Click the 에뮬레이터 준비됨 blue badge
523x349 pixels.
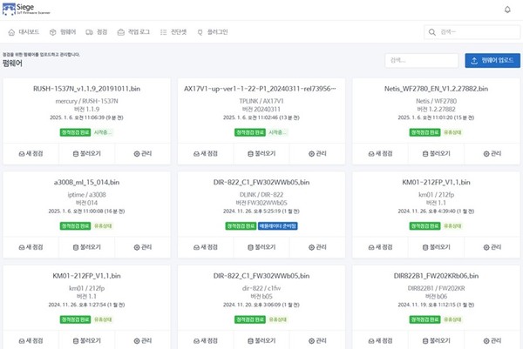[278, 225]
